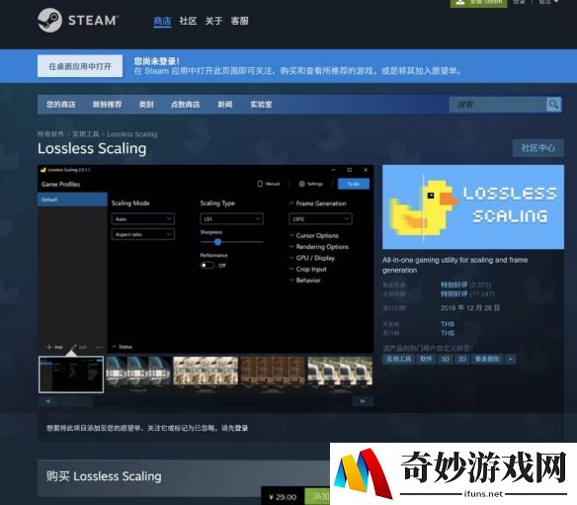The image size is (577, 505).
Task: Expand Behavior section
Action: point(305,280)
